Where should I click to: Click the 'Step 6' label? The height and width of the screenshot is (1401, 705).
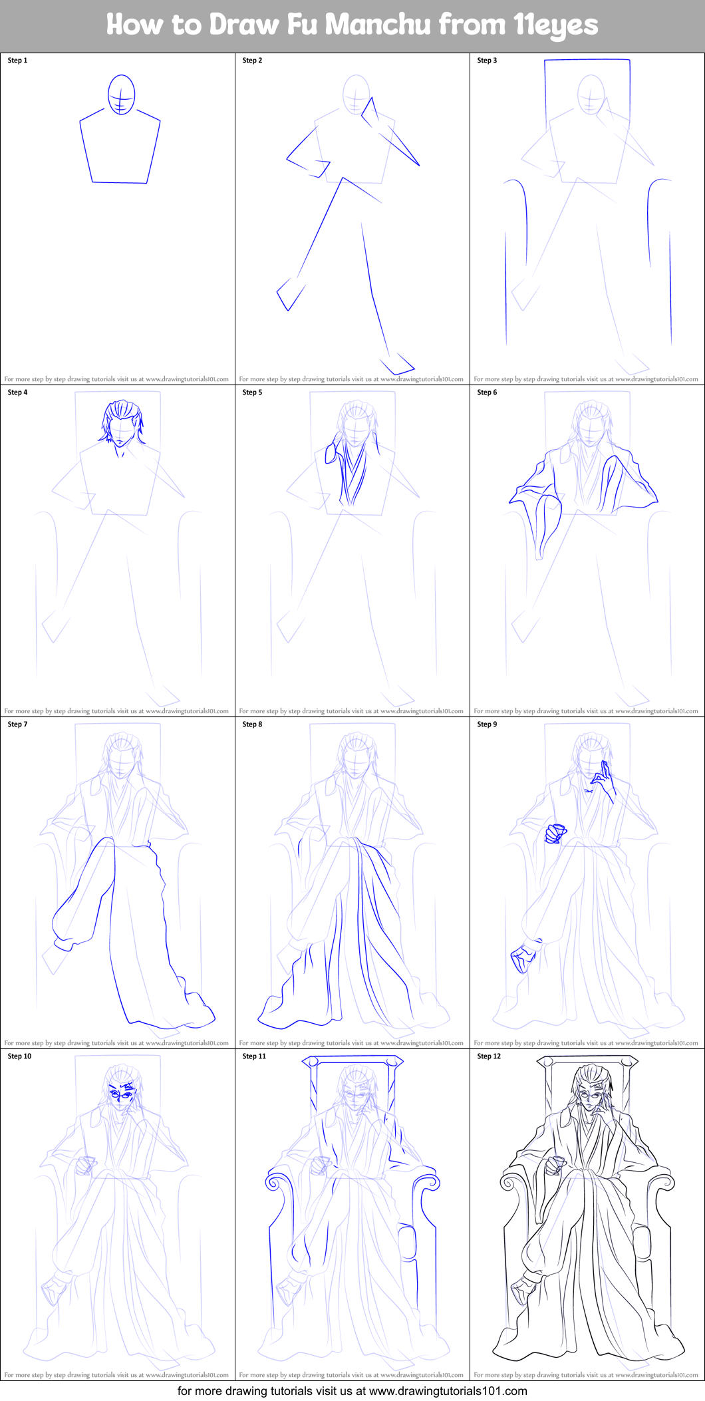[x=487, y=392]
